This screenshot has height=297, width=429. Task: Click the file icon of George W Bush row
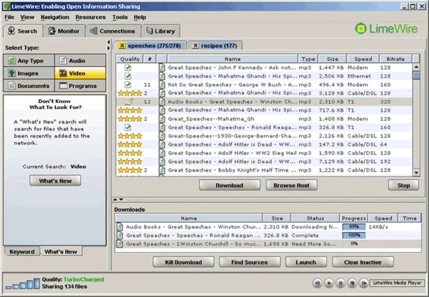[x=162, y=85]
